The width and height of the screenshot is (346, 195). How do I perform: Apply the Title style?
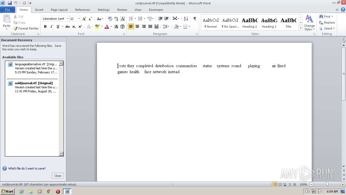click(x=288, y=23)
